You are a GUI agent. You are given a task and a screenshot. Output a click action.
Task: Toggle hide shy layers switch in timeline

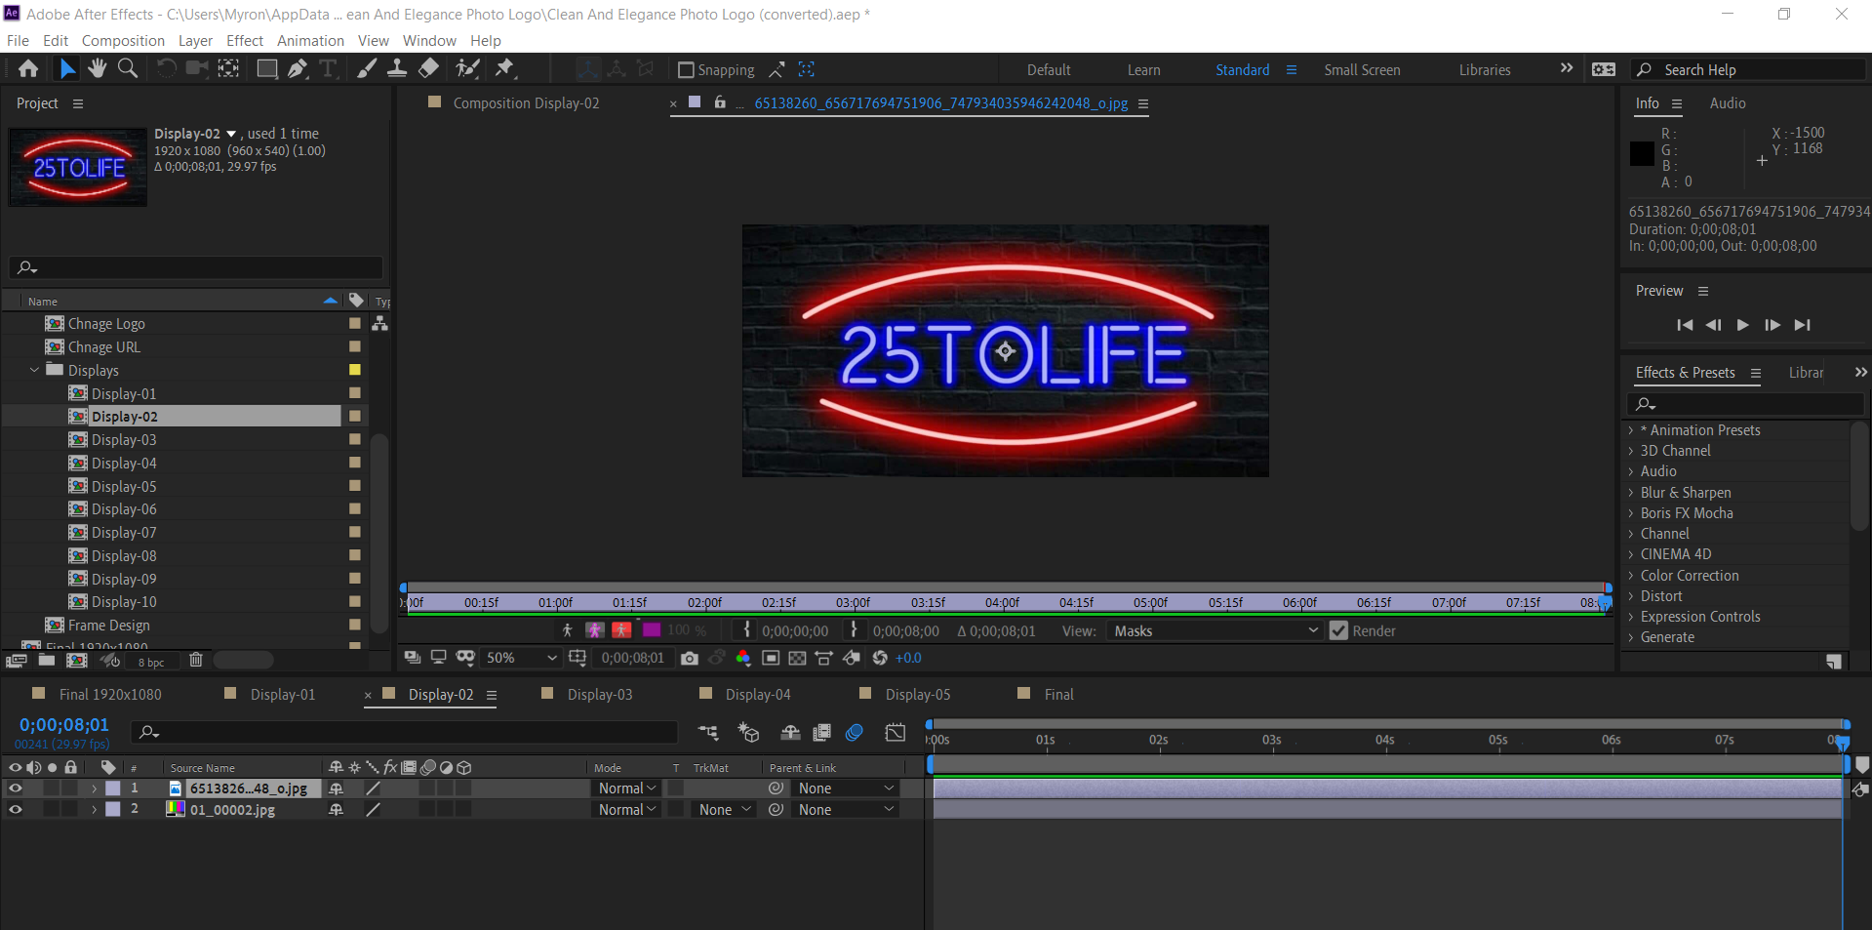tap(790, 732)
